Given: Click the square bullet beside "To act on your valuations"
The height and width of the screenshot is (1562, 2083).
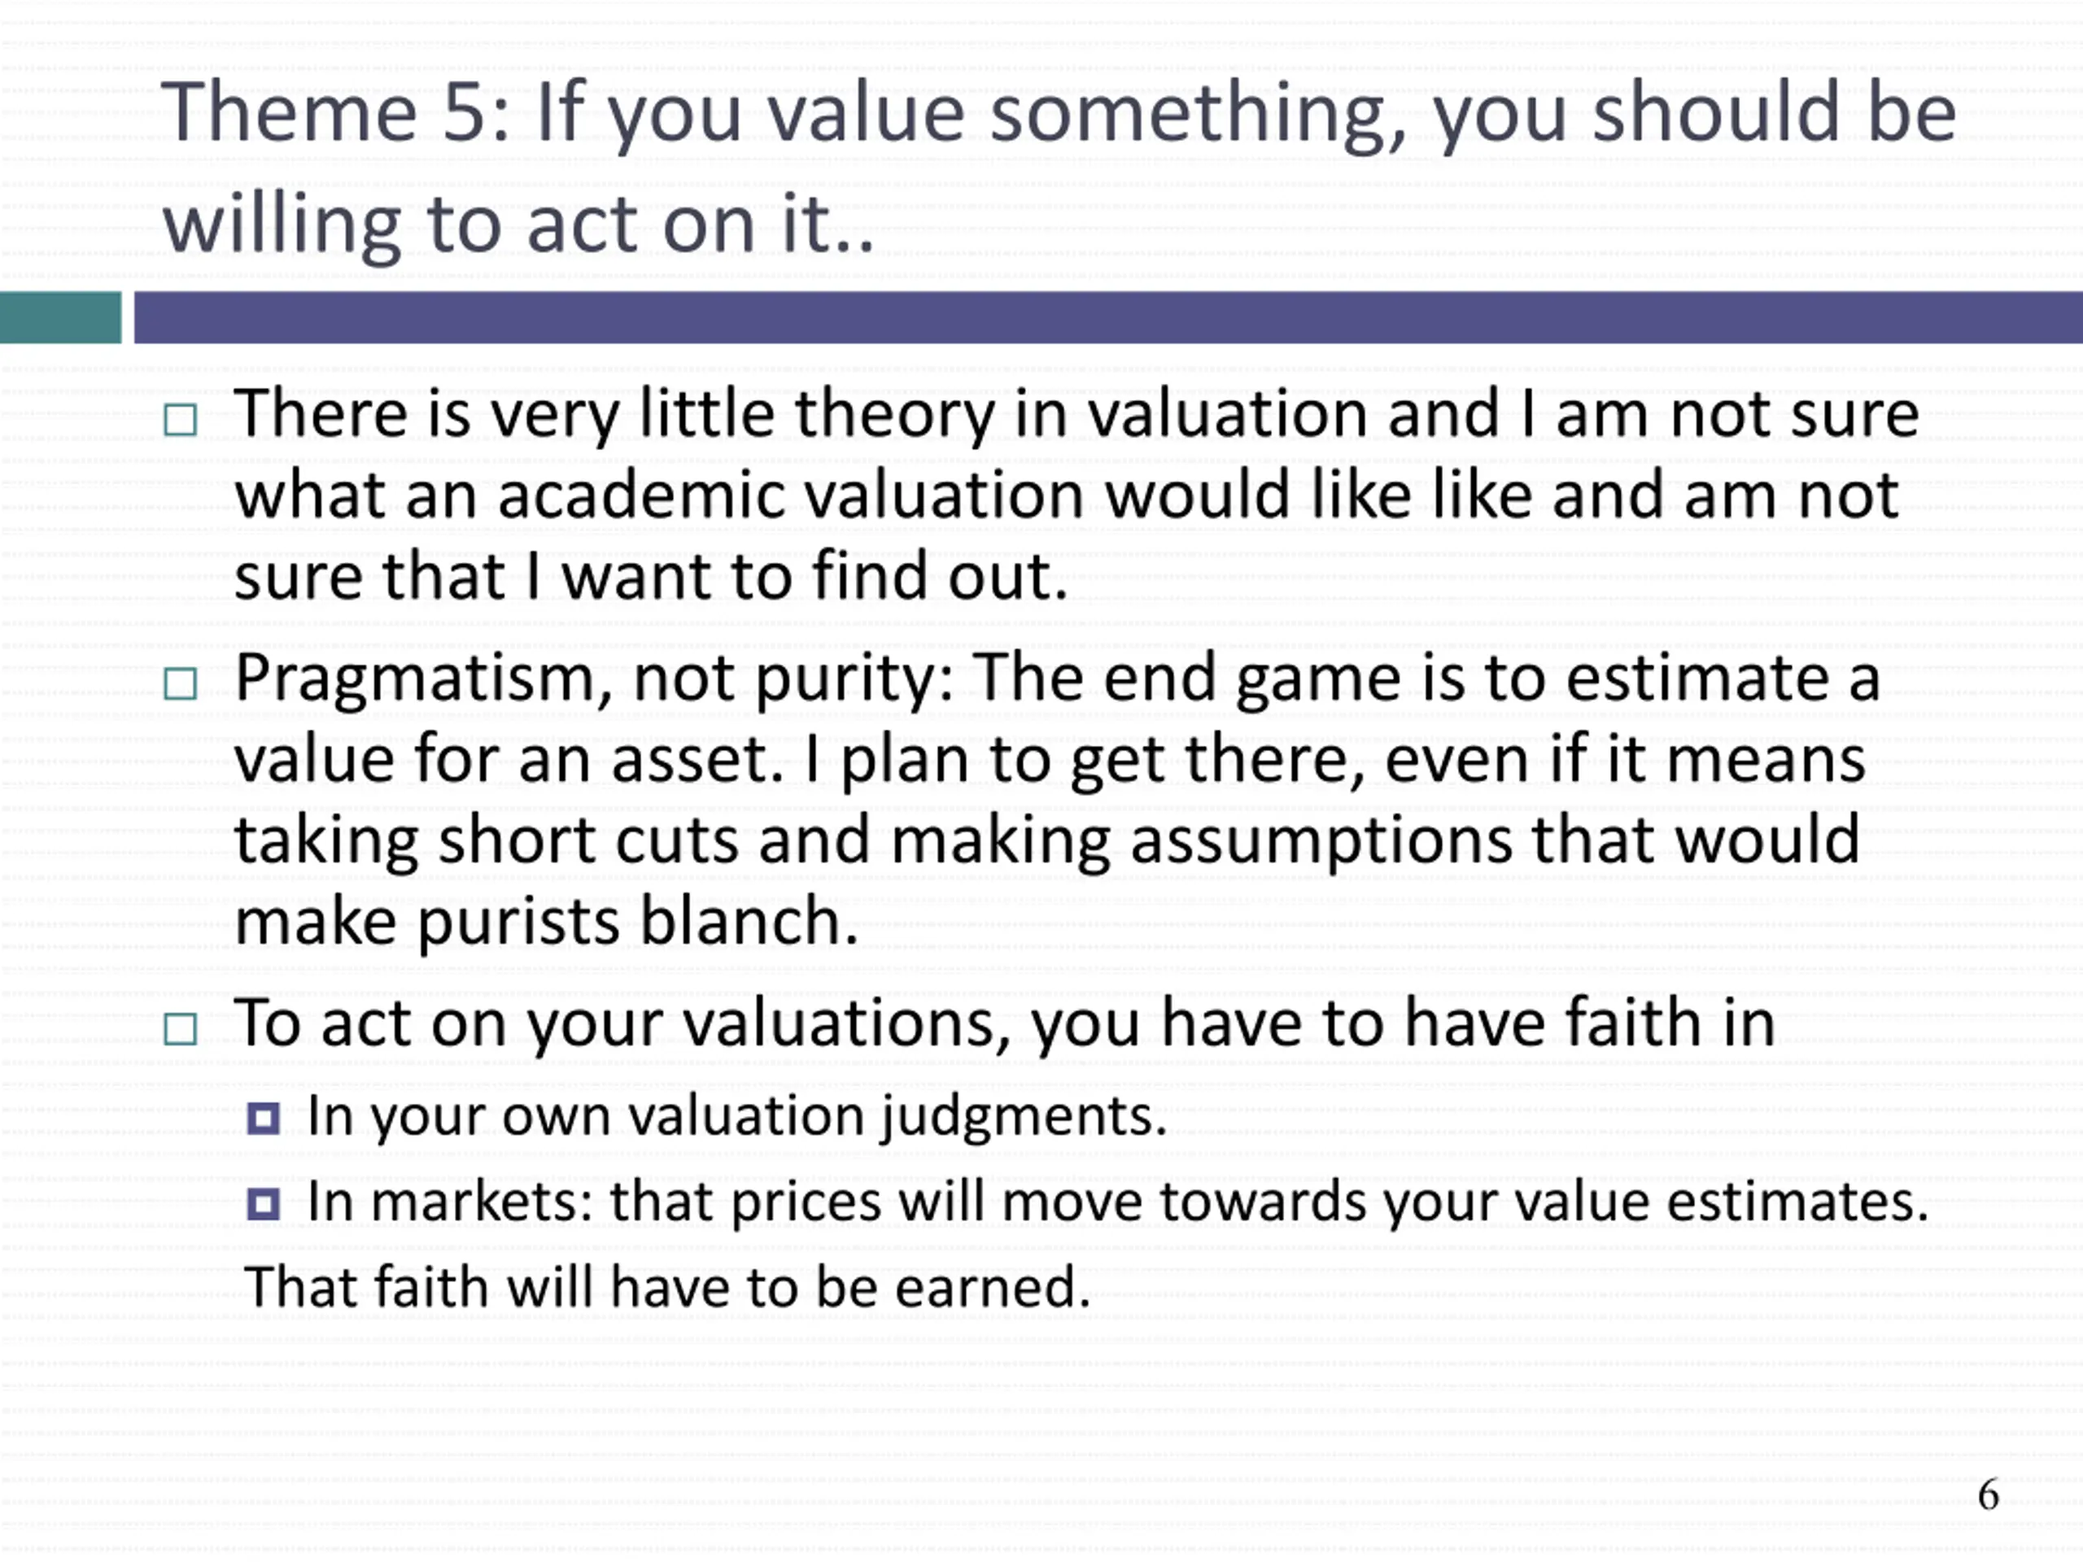Looking at the screenshot, I should [x=180, y=1029].
